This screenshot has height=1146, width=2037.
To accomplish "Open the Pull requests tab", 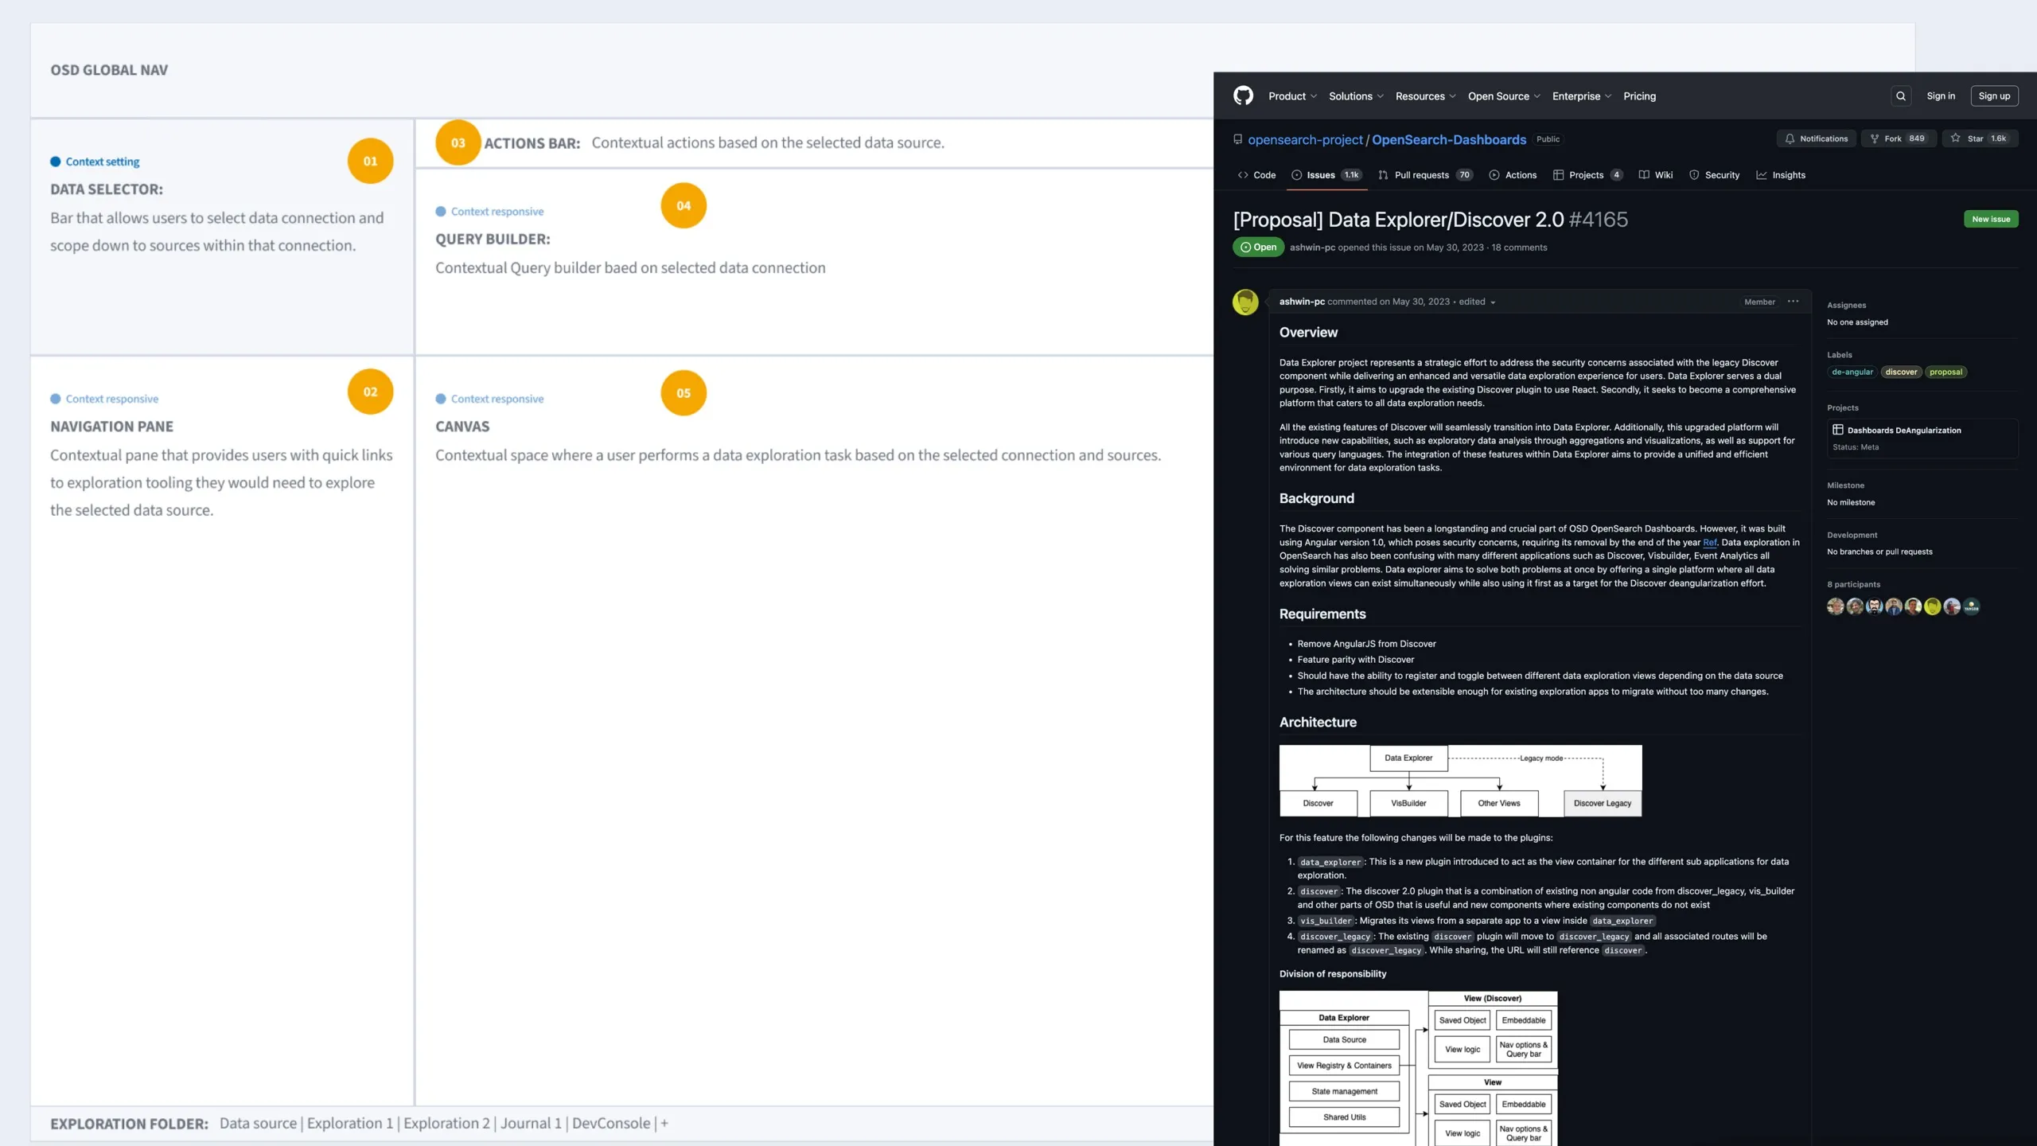I will (x=1425, y=175).
